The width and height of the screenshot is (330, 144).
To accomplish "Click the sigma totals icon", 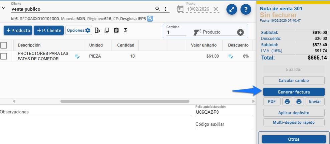I will tap(126, 31).
